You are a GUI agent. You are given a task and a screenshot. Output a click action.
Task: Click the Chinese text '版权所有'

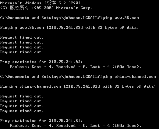19,8
